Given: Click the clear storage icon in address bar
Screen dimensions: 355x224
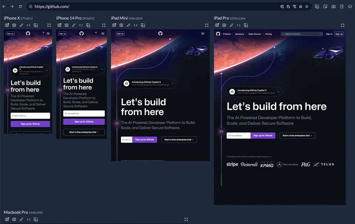Looking at the screenshot, I should 282,7.
